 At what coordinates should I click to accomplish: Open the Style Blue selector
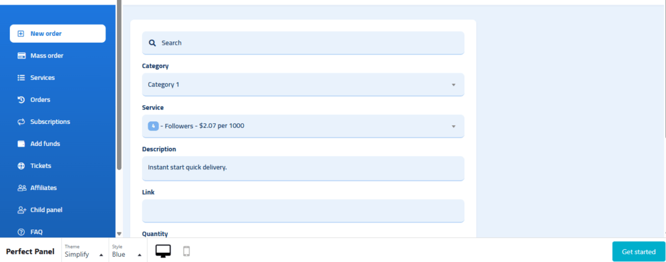127,251
